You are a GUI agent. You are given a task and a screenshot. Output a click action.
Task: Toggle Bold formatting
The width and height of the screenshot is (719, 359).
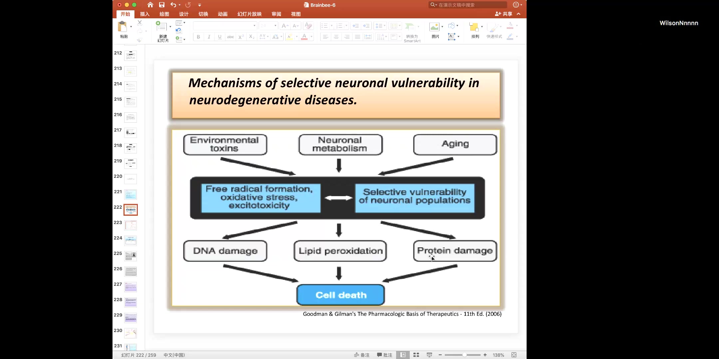tap(198, 37)
